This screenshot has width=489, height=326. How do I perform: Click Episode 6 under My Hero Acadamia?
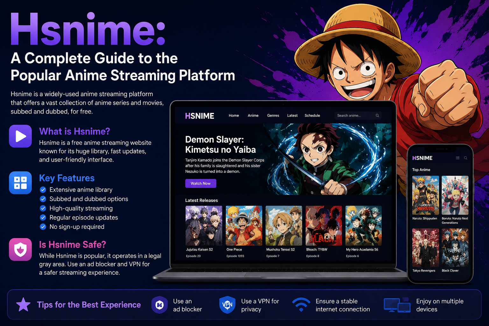352,256
